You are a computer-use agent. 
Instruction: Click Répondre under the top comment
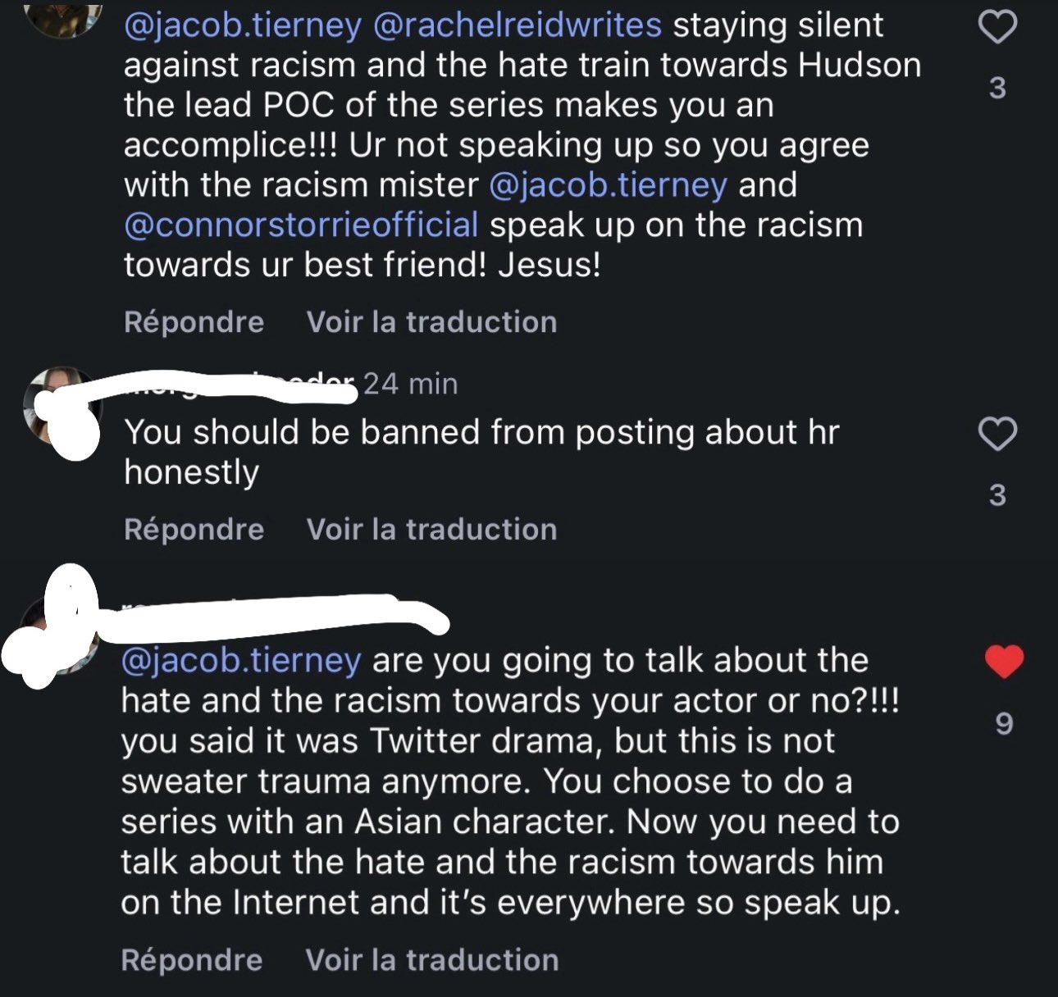(194, 322)
